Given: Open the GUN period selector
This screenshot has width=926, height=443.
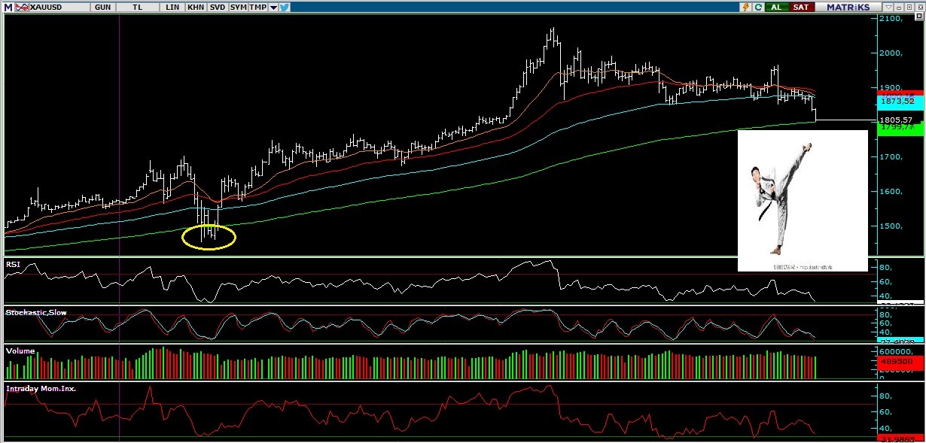Looking at the screenshot, I should click(x=102, y=8).
